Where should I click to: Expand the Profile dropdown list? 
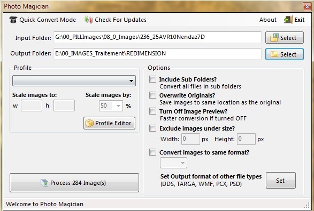point(74,81)
